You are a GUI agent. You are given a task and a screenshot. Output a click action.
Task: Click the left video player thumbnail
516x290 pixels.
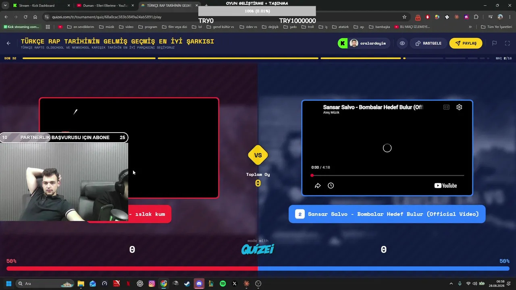pyautogui.click(x=129, y=148)
